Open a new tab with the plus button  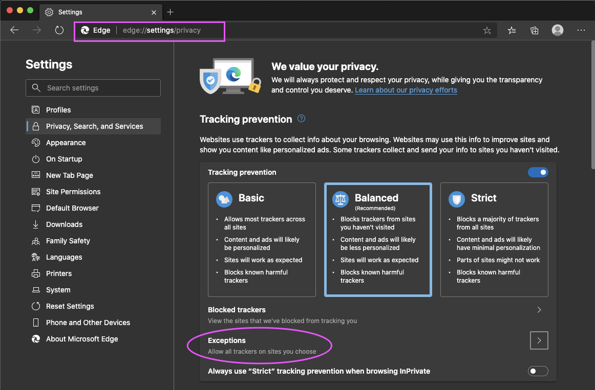(171, 12)
